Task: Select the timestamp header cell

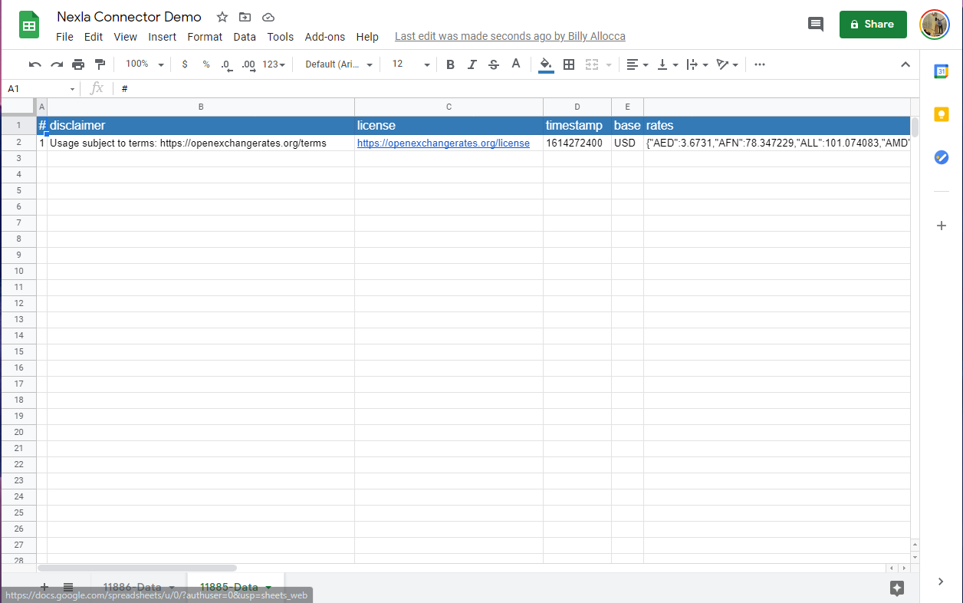Action: tap(577, 125)
